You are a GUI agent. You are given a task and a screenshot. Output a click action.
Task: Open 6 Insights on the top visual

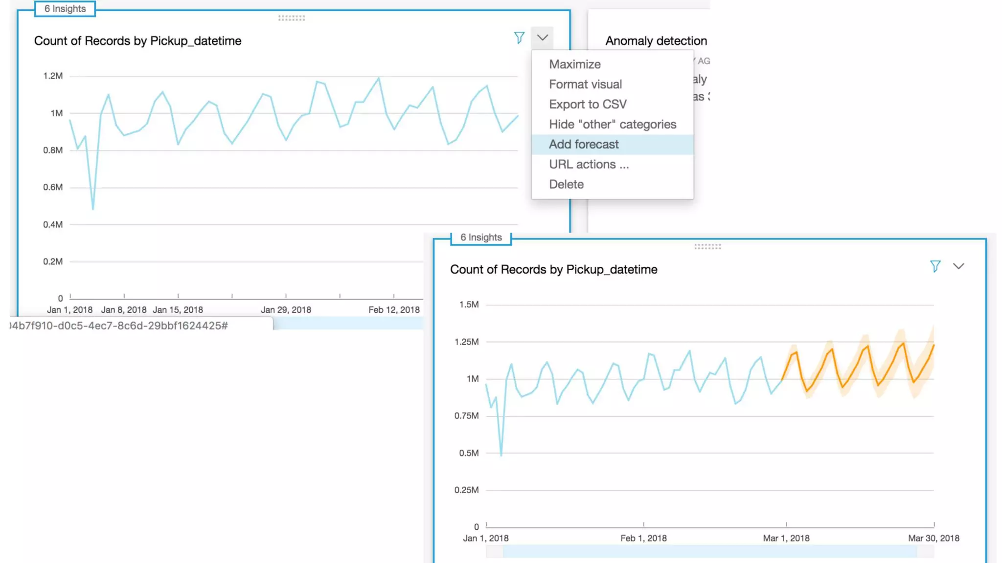point(65,9)
